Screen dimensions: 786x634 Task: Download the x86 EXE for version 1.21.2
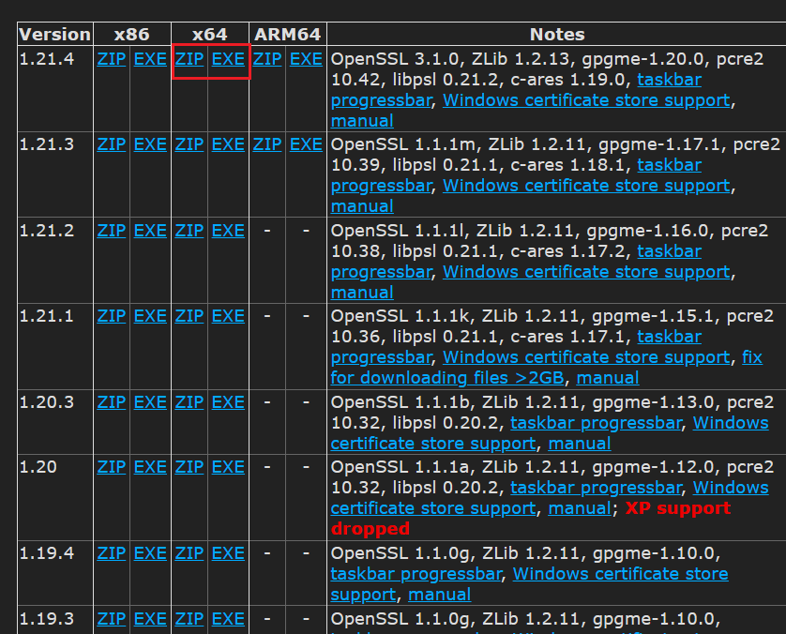(x=150, y=231)
